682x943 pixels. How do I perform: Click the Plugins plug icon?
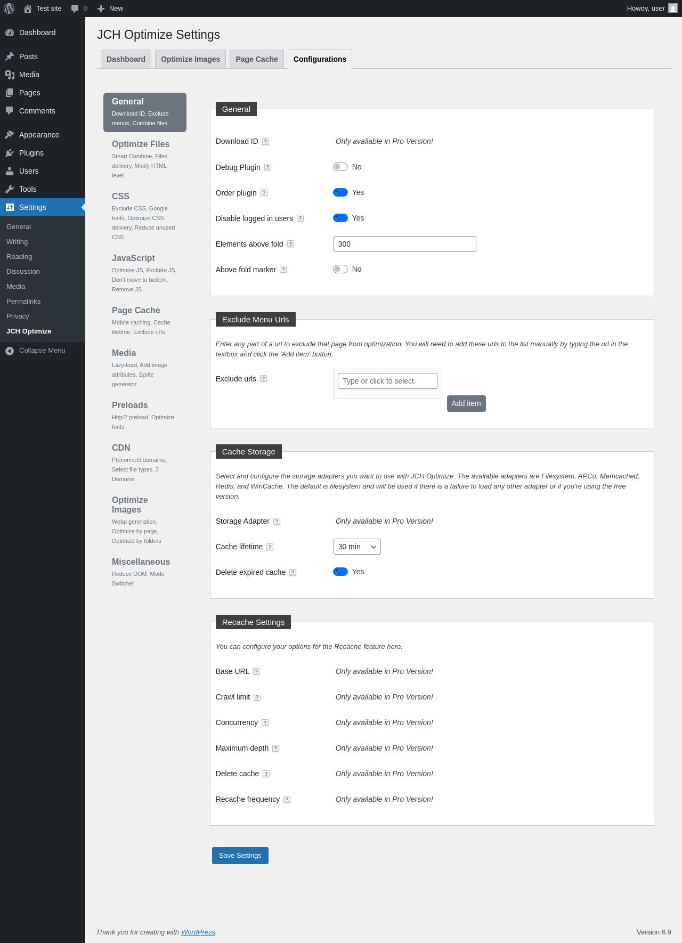(10, 153)
